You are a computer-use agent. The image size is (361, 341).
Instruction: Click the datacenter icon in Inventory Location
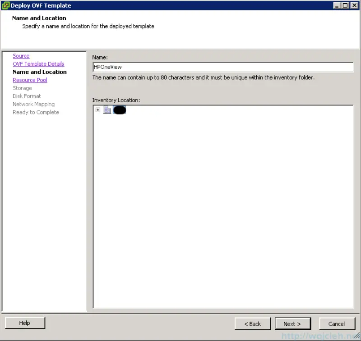tap(107, 109)
